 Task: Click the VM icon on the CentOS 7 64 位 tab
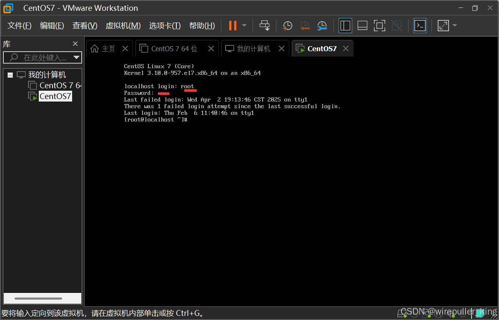click(x=144, y=48)
